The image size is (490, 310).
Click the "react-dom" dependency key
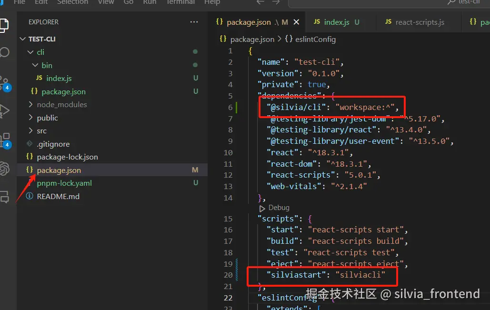coord(291,164)
